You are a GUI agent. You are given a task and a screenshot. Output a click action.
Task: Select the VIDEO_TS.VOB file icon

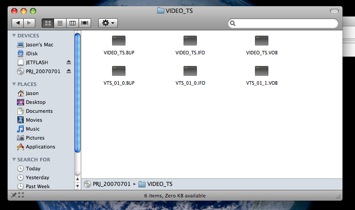click(262, 41)
